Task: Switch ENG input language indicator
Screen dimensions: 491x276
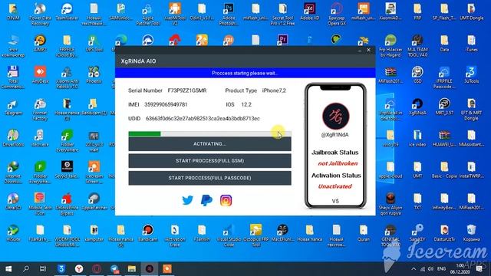Action: 442,269
